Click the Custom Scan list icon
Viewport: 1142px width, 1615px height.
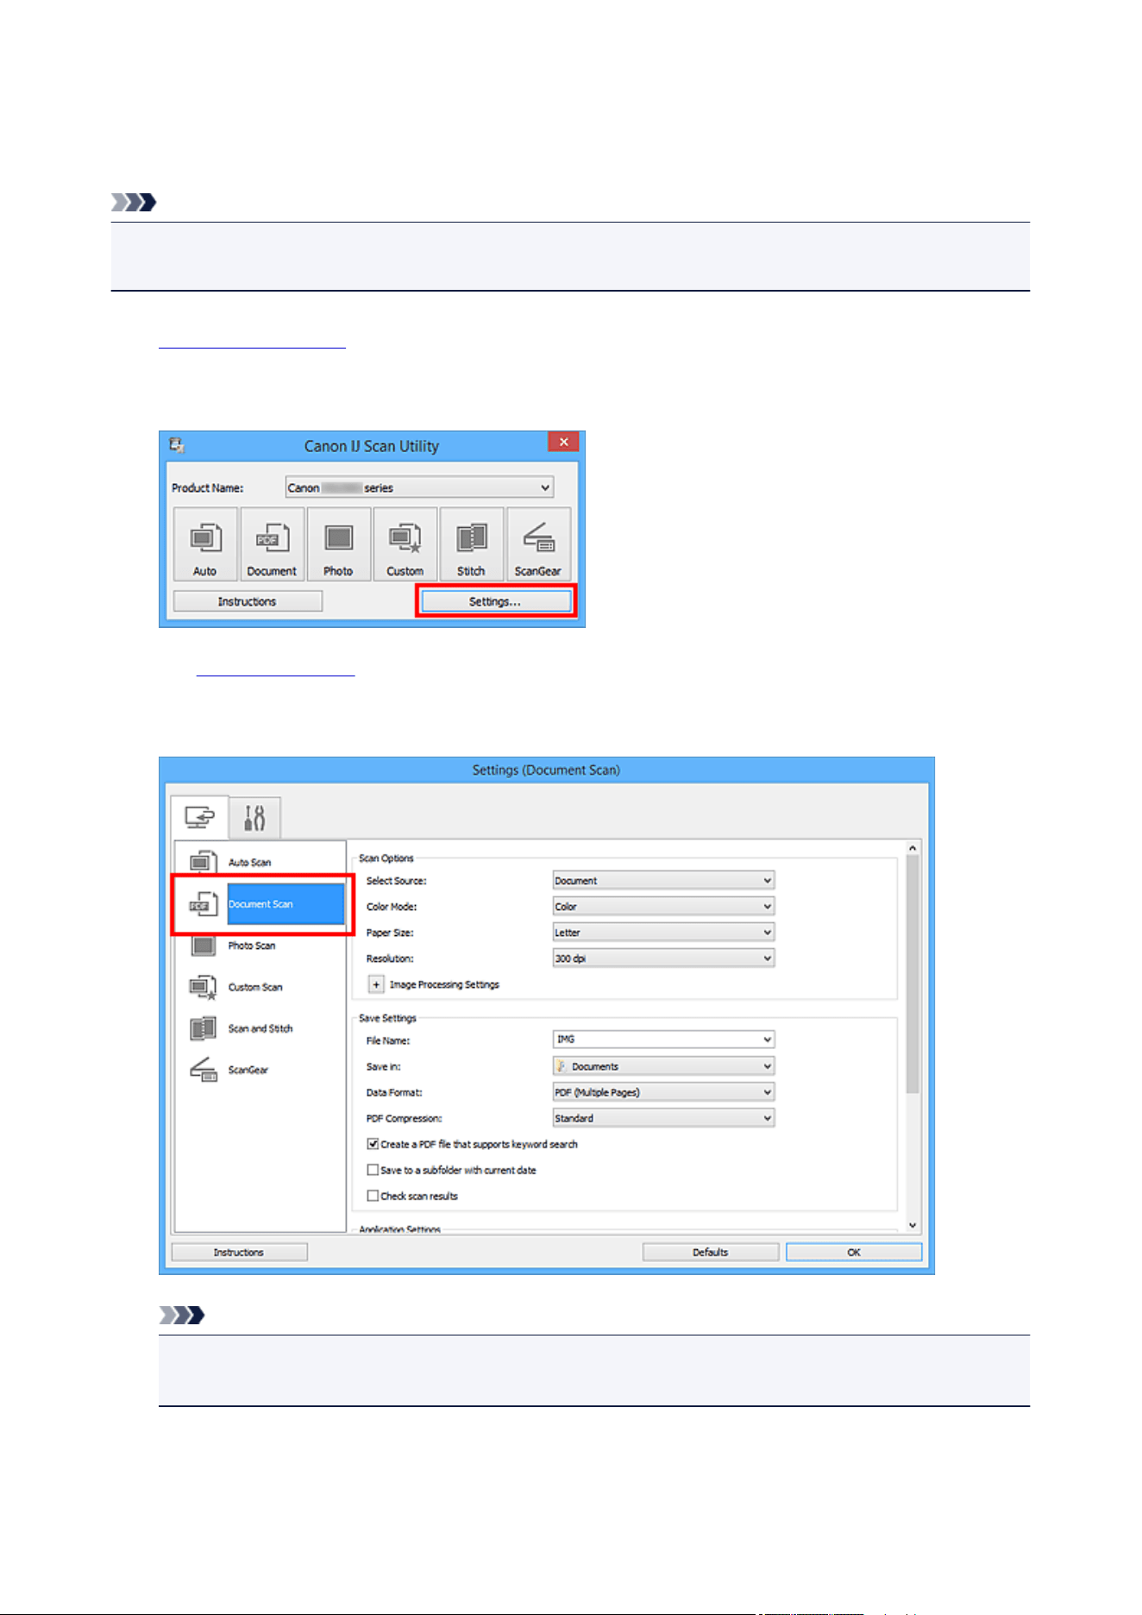[203, 987]
